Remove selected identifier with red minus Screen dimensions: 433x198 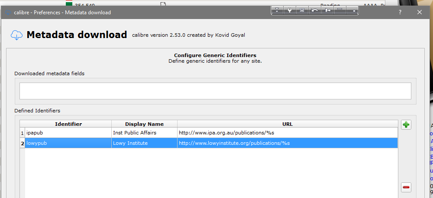(x=406, y=188)
